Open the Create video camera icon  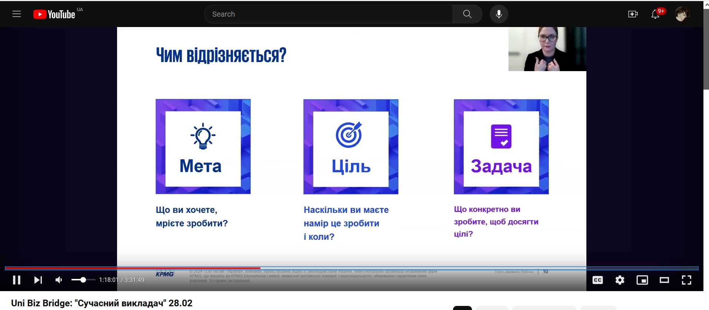[x=633, y=14]
